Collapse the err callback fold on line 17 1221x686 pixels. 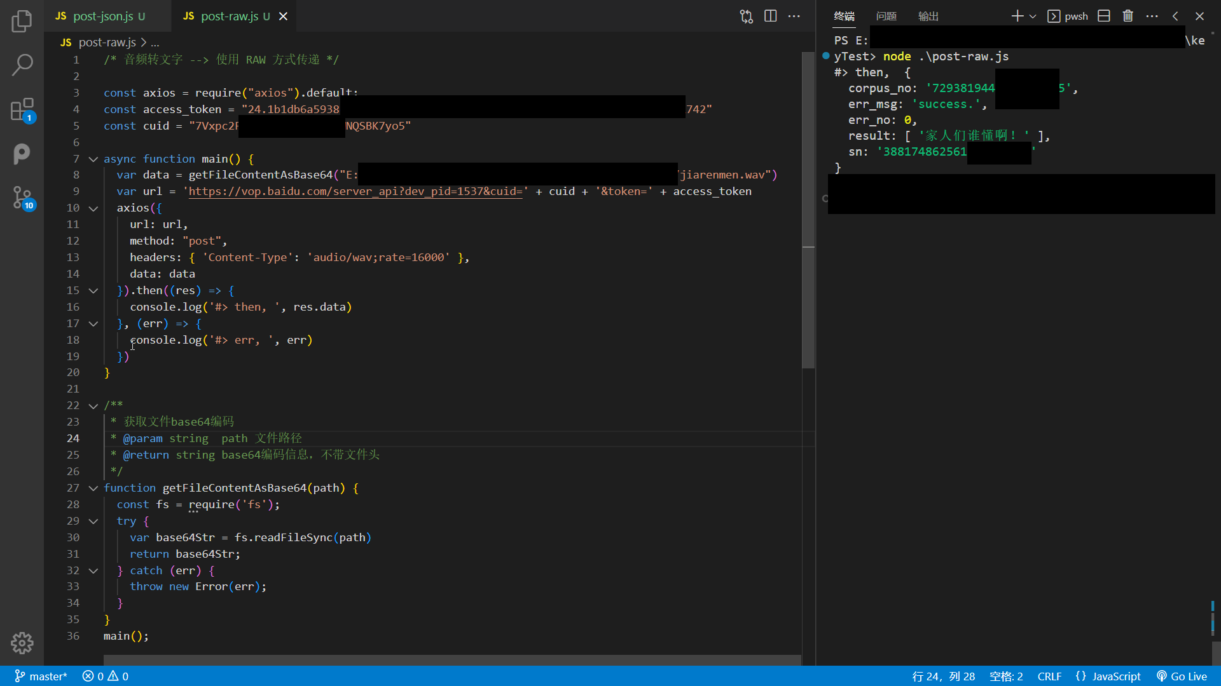click(x=93, y=323)
